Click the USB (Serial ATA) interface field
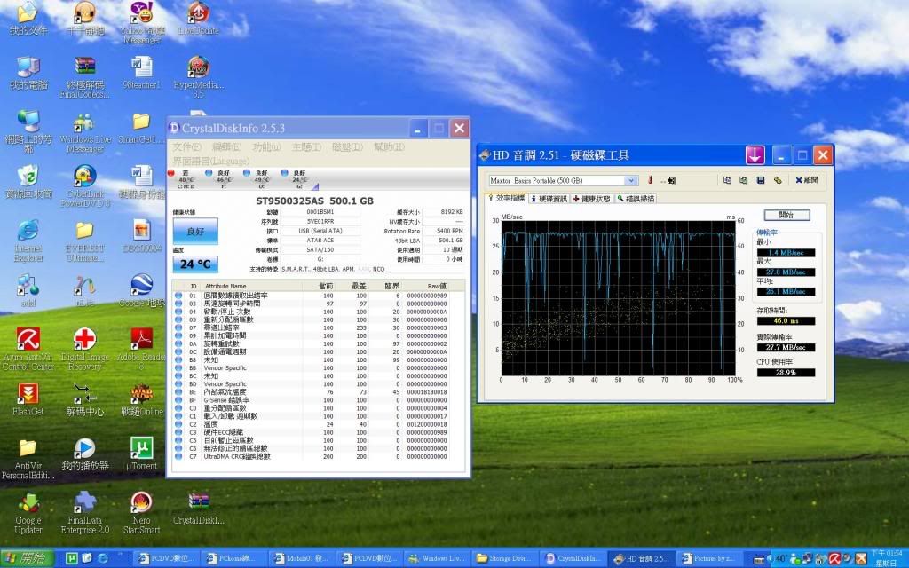 [x=320, y=231]
